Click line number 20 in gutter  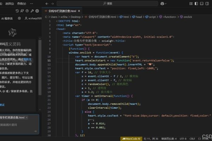(x=49, y=96)
